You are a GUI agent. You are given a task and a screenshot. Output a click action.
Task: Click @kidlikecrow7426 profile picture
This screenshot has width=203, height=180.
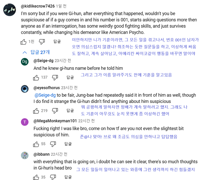point(10,10)
